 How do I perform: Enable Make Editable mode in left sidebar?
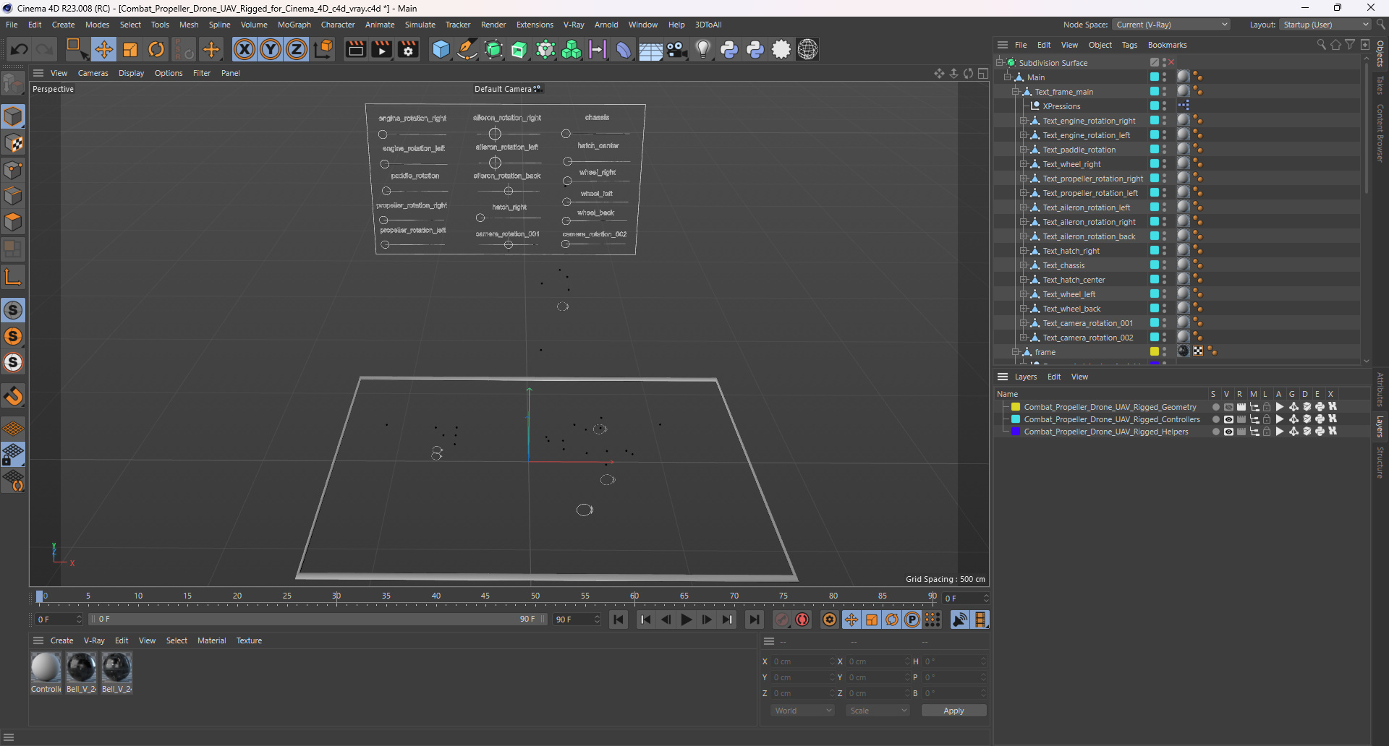[13, 85]
